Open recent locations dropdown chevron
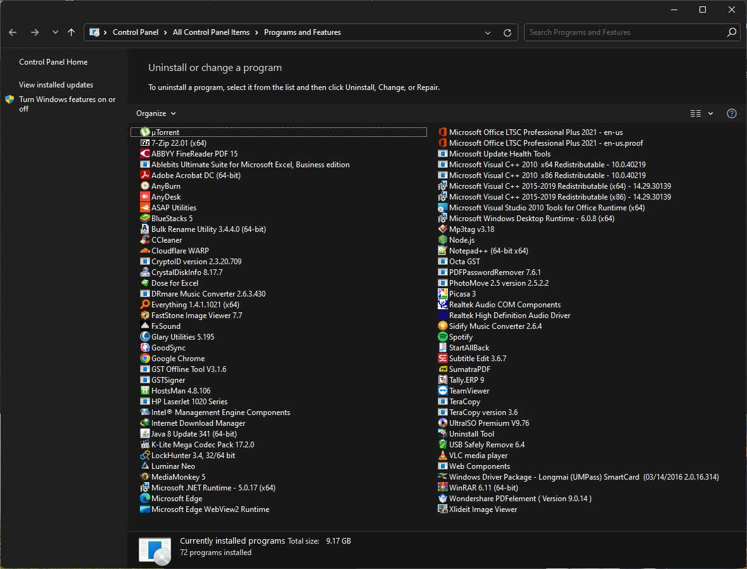The image size is (747, 569). click(55, 32)
